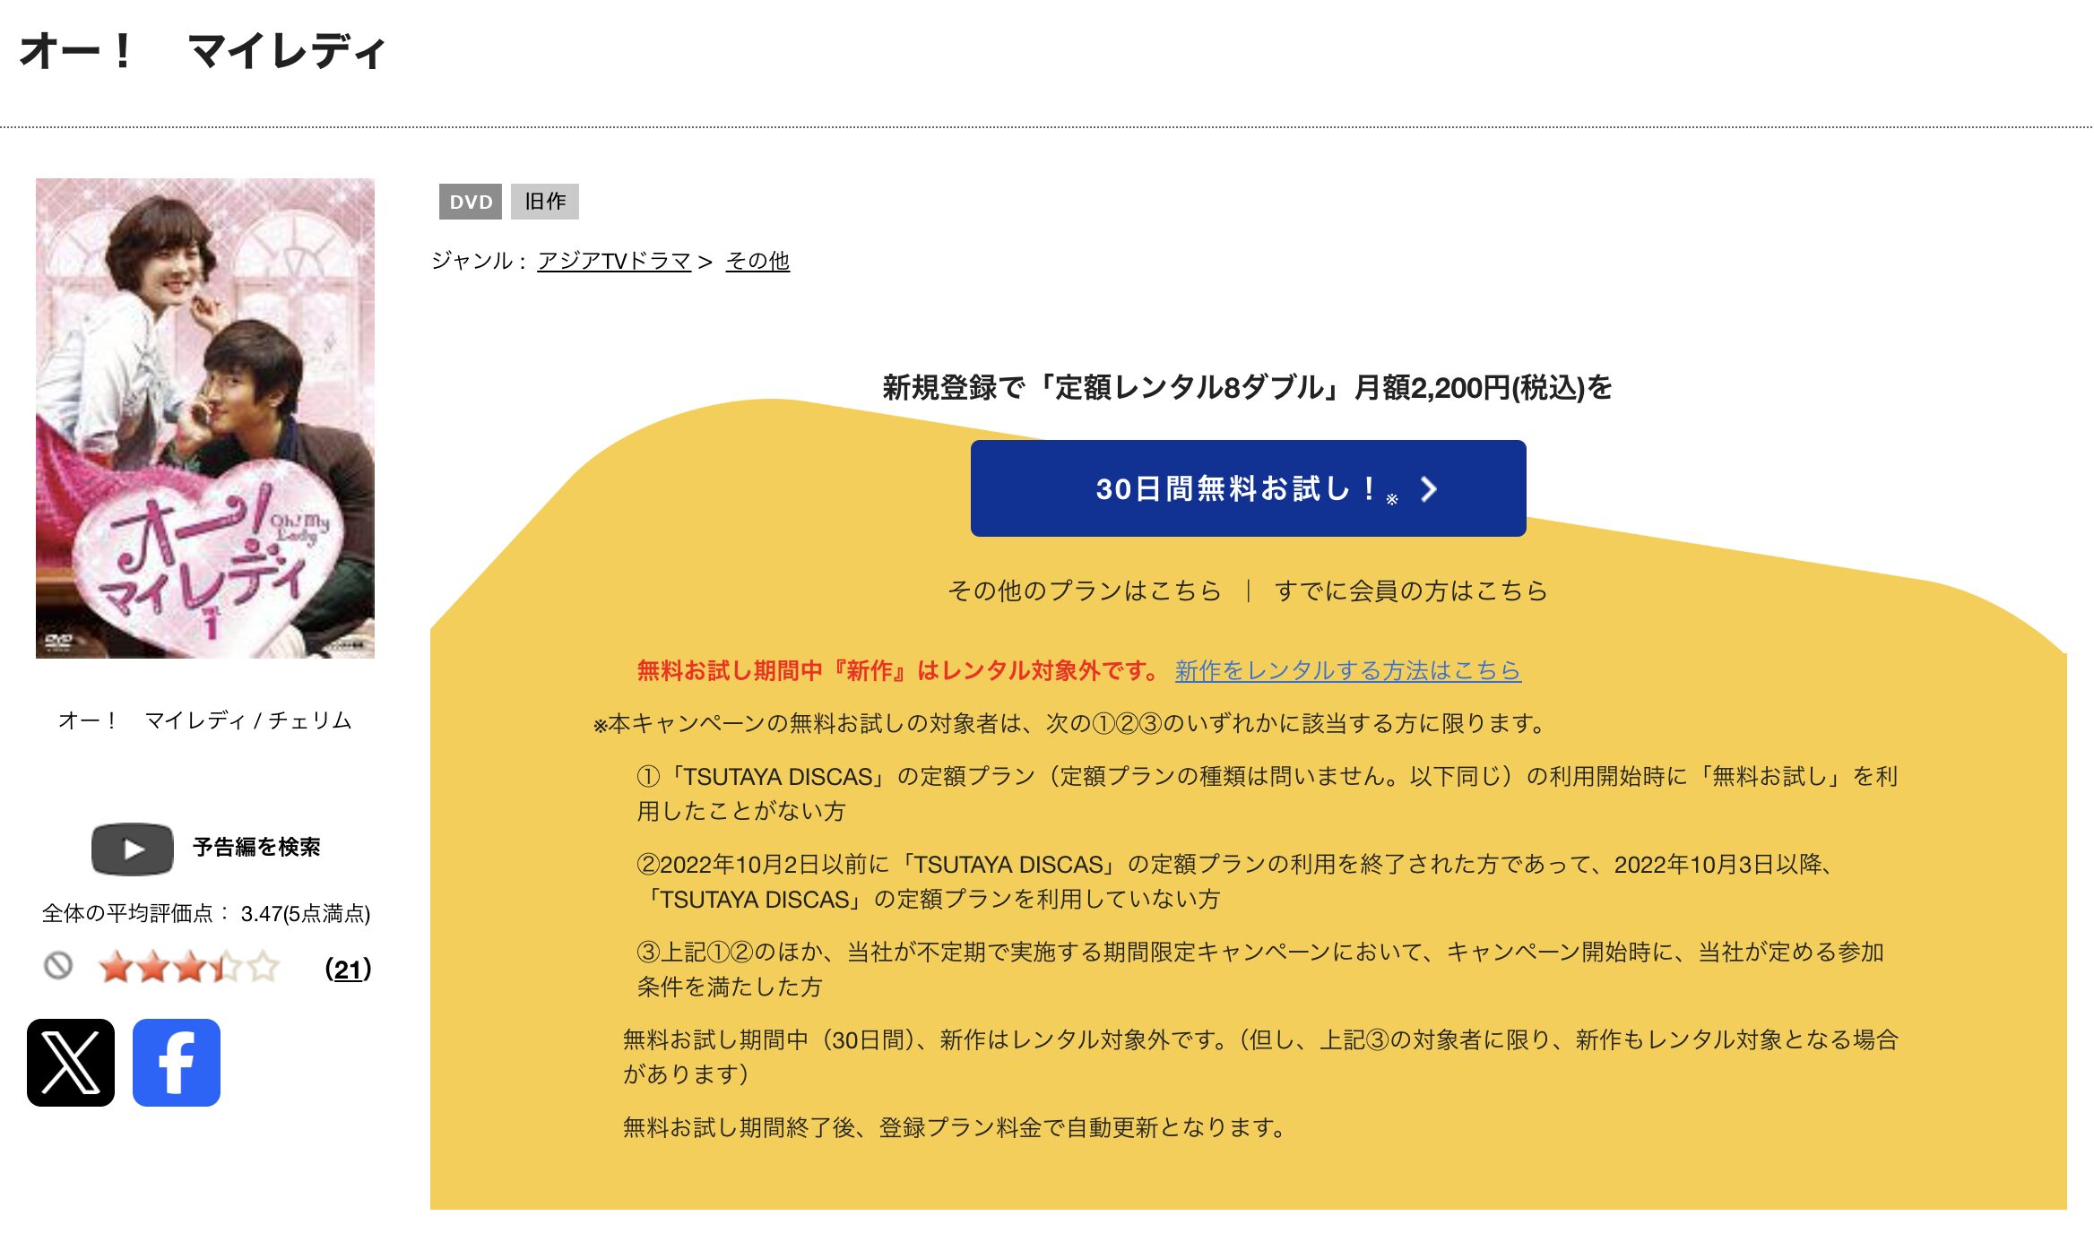The height and width of the screenshot is (1233, 2094).
Task: Open すでに会員の方はこちら link
Action: [1411, 591]
